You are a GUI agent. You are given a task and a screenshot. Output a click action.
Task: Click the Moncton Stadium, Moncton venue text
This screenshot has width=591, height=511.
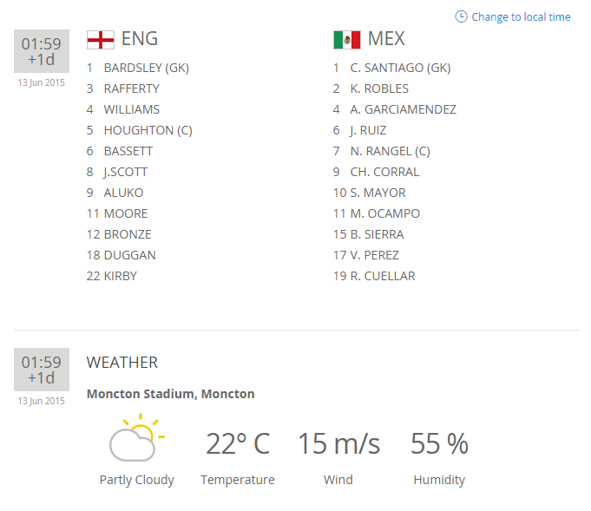click(170, 394)
